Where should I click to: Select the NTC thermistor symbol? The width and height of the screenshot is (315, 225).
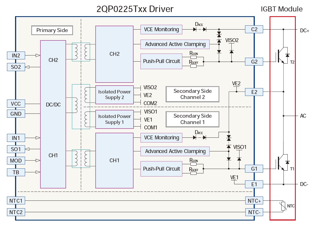(x=283, y=206)
